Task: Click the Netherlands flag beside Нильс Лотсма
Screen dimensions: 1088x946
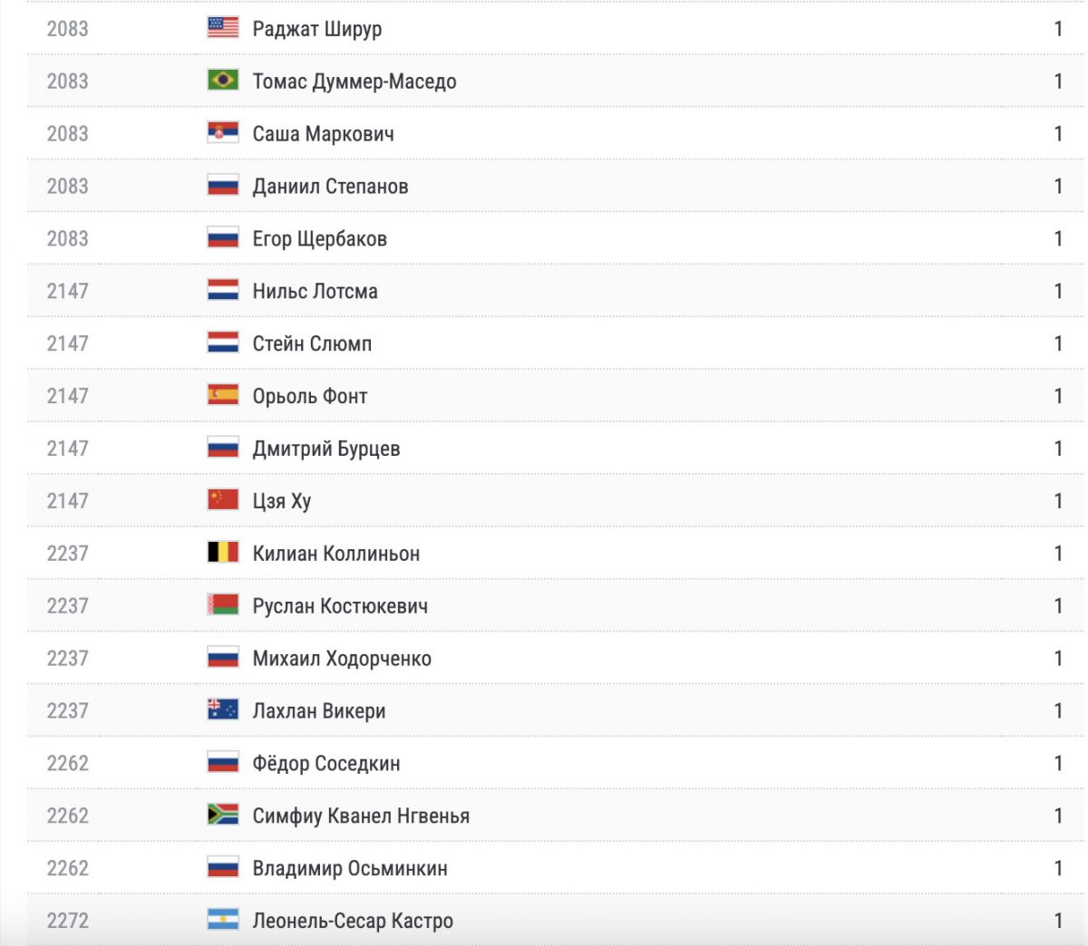Action: click(223, 291)
